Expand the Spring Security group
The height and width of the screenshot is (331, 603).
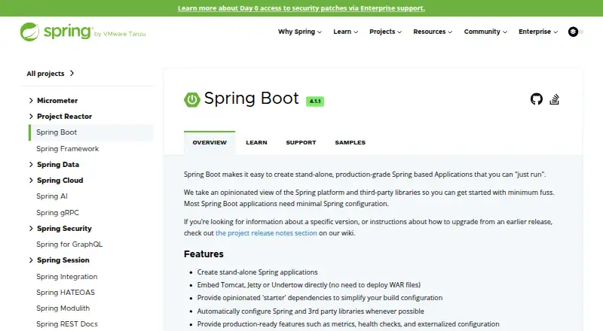point(31,229)
